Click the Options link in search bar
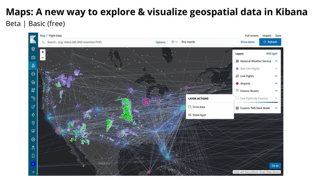Image resolution: width=320 pixels, height=180 pixels. pyautogui.click(x=160, y=42)
